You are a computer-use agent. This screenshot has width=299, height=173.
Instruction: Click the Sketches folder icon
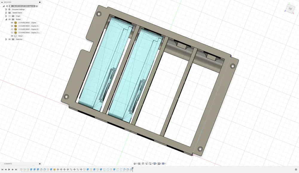click(13, 39)
